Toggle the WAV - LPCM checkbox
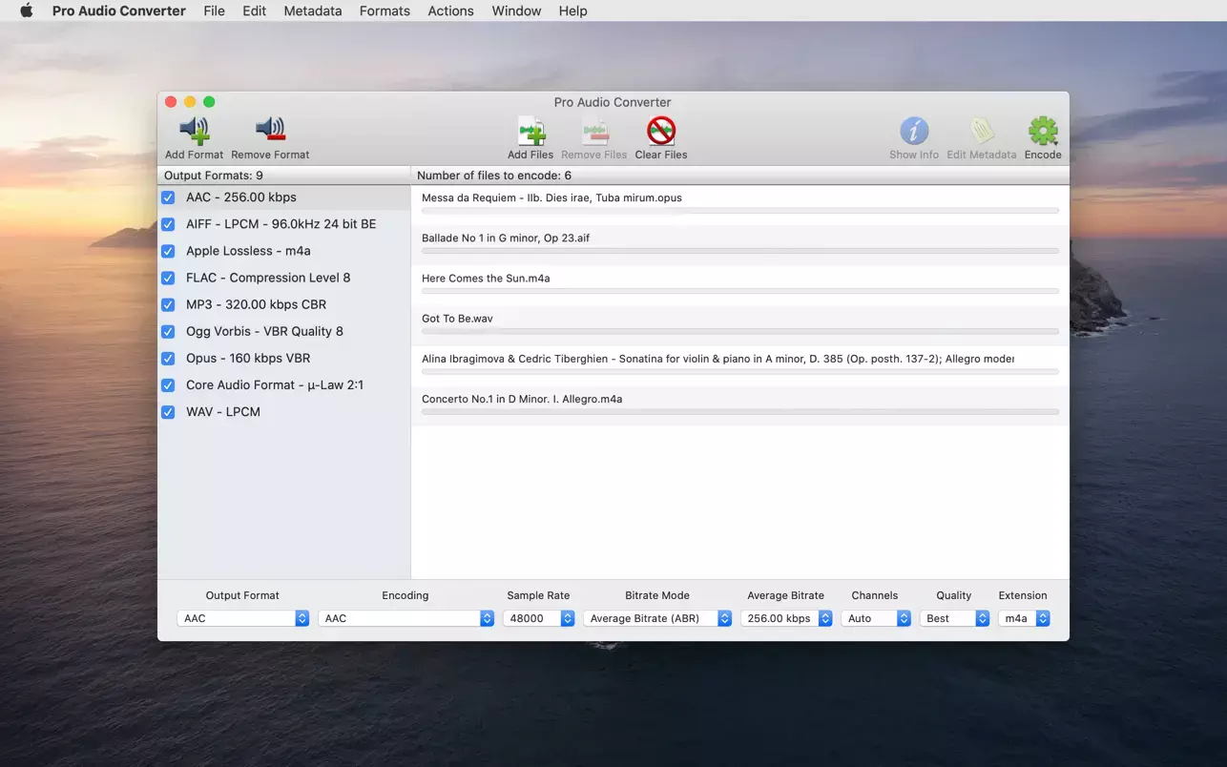Screen dimensions: 1227x767 point(168,412)
